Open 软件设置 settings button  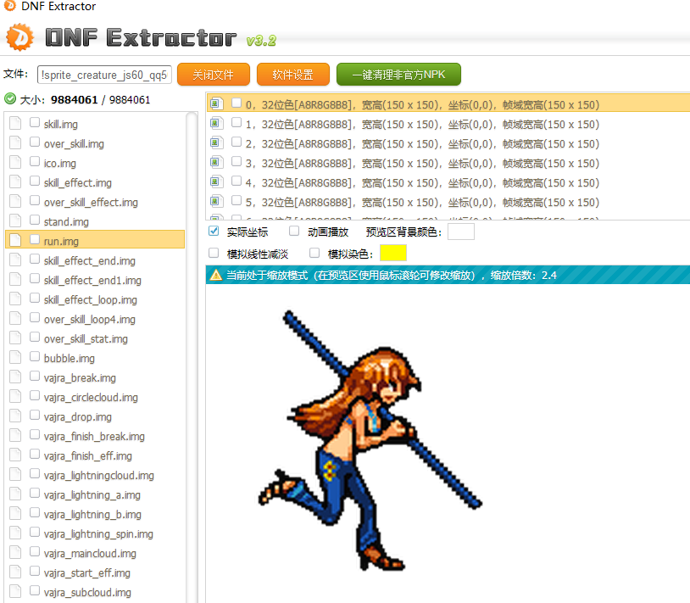point(293,75)
